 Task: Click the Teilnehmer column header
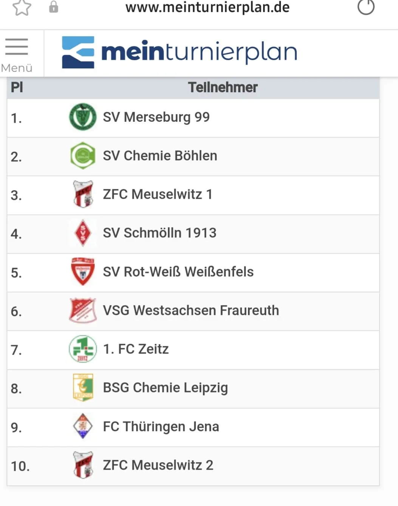pyautogui.click(x=223, y=87)
